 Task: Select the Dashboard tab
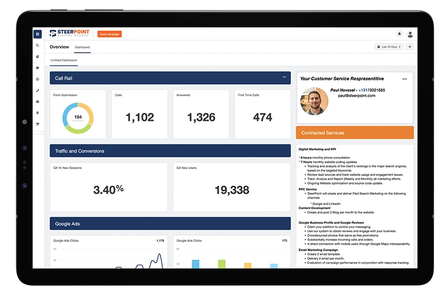pyautogui.click(x=83, y=48)
